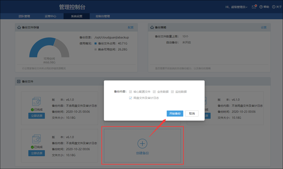The height and width of the screenshot is (169, 283).
Task: Click the home icon beside 备份文件存储
Action: point(19,27)
